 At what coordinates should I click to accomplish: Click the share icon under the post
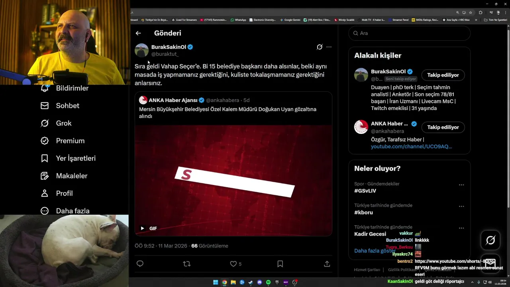(x=327, y=264)
